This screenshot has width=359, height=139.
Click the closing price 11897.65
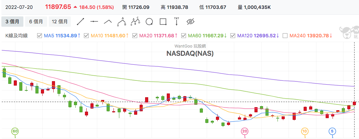click(58, 7)
